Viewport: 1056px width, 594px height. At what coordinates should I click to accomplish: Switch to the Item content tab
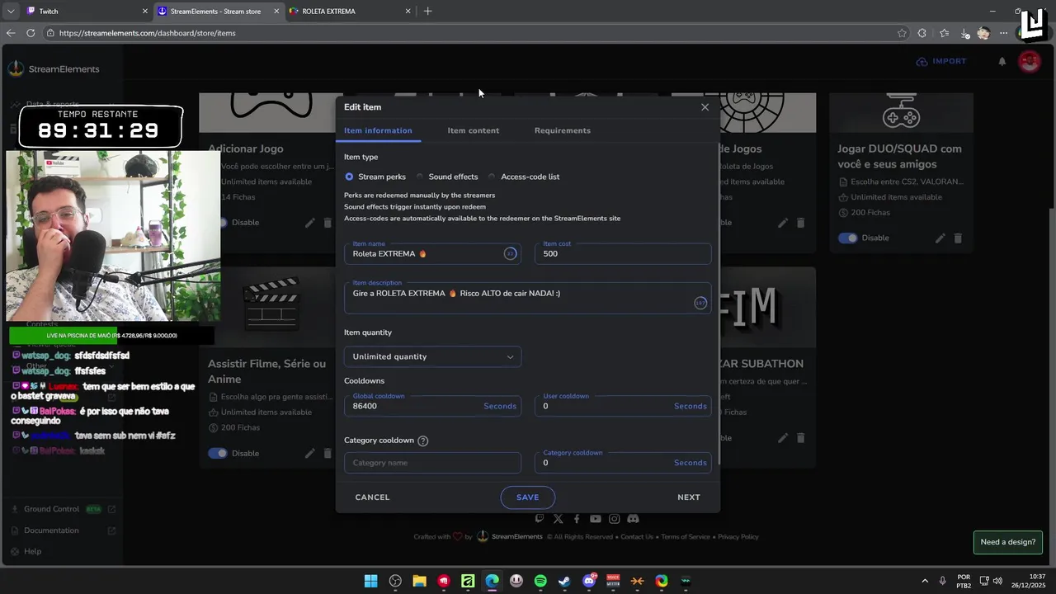click(473, 130)
